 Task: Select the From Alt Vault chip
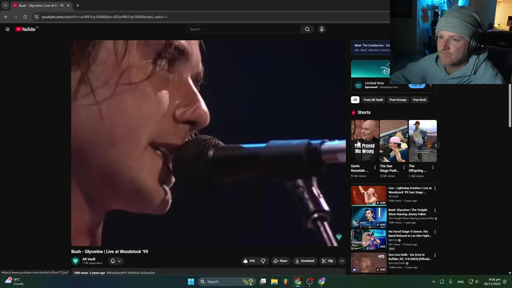[x=373, y=100]
